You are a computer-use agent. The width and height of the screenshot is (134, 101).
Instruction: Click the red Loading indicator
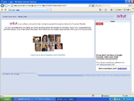pos(99,24)
